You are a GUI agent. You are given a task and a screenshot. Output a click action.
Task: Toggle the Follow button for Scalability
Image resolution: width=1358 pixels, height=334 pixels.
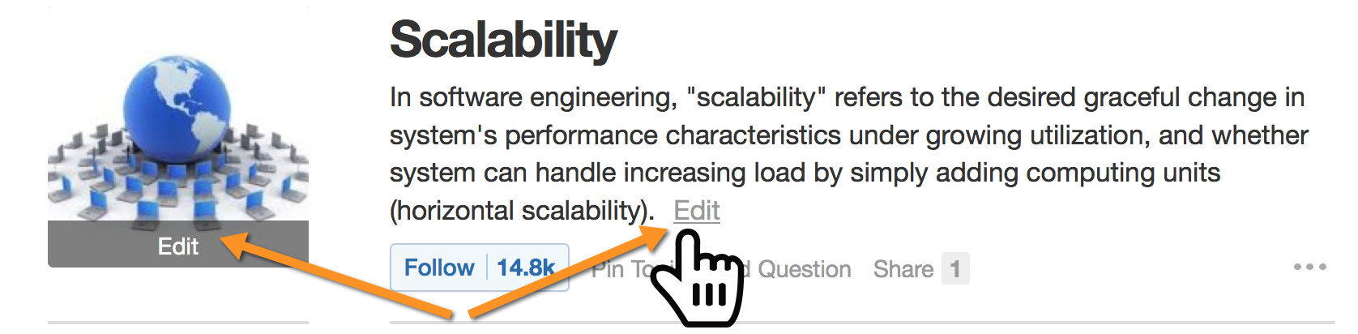439,268
